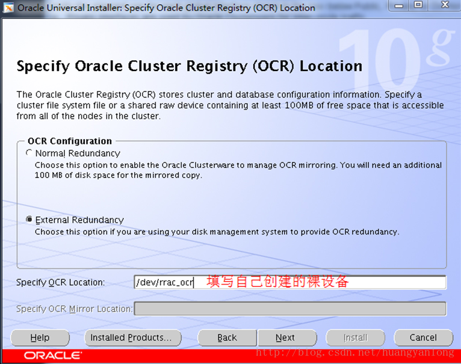Image resolution: width=461 pixels, height=364 pixels.
Task: Go Back to the previous step
Action: (x=227, y=338)
